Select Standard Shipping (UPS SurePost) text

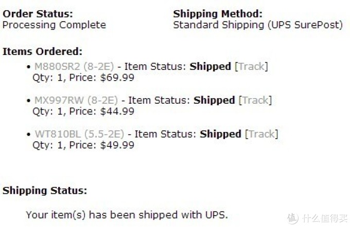point(258,25)
